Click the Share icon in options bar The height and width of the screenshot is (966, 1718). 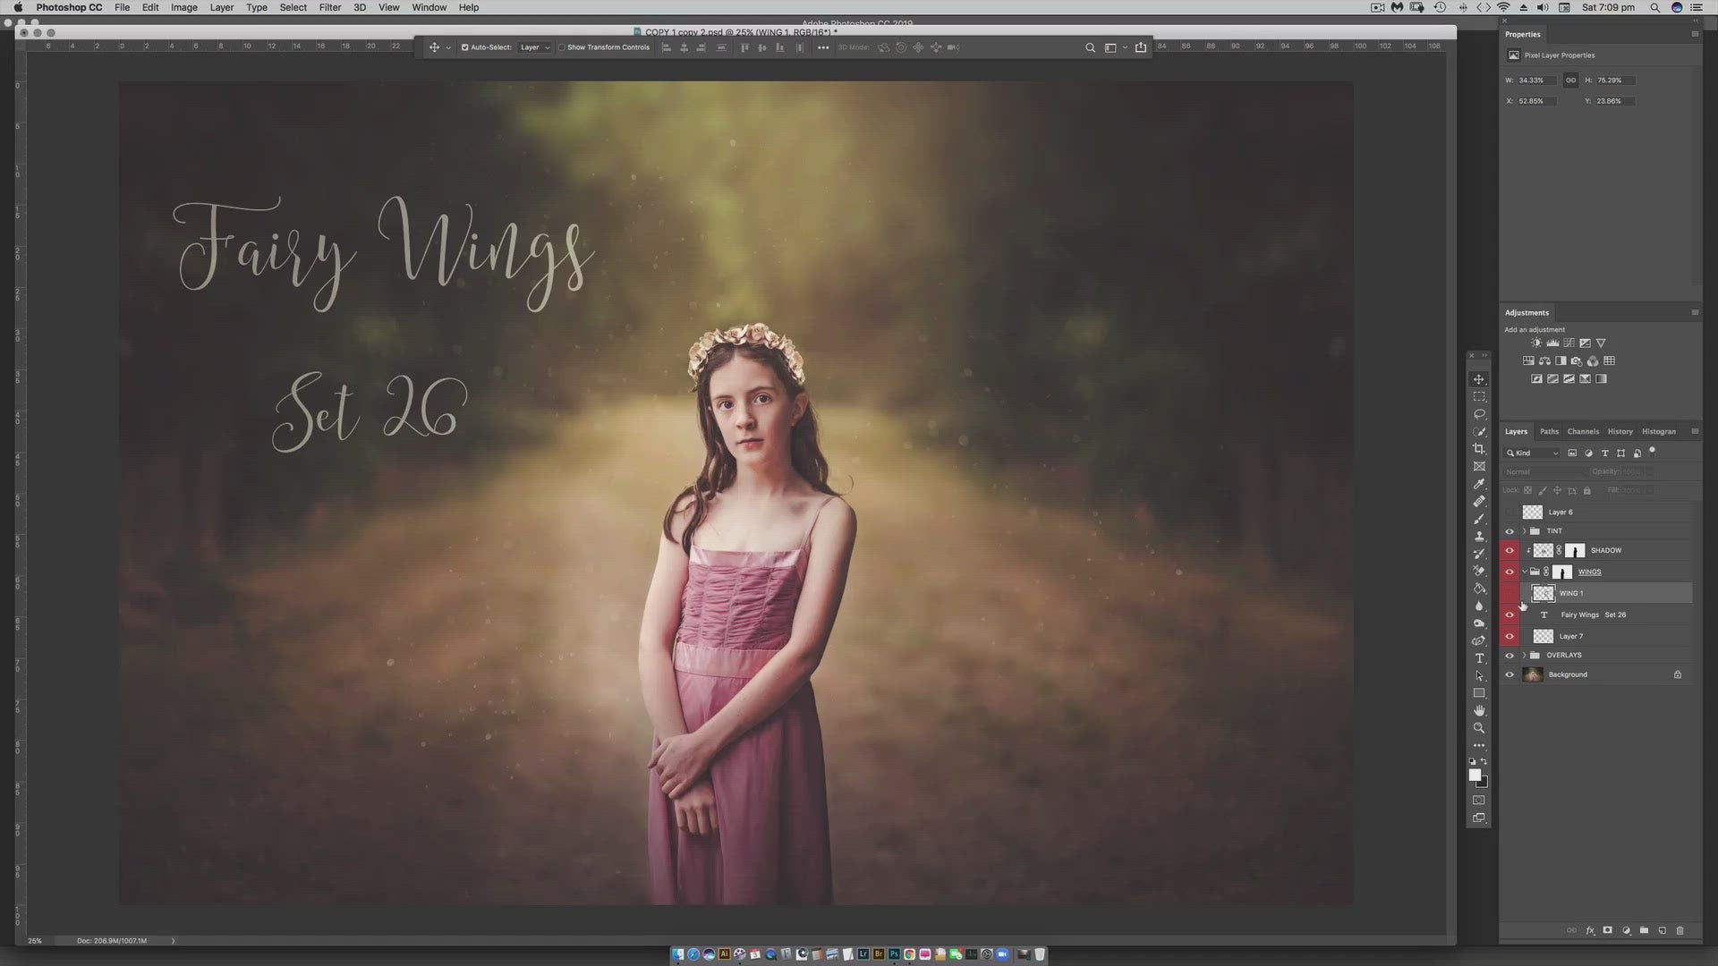(x=1141, y=47)
